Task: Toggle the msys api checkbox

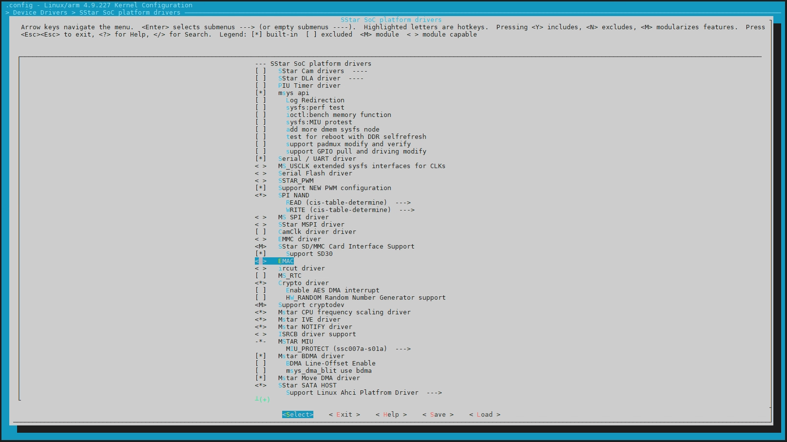Action: tap(261, 93)
